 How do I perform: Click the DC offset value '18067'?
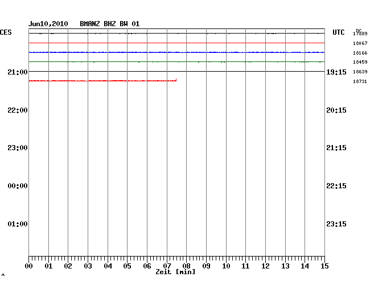pos(360,43)
